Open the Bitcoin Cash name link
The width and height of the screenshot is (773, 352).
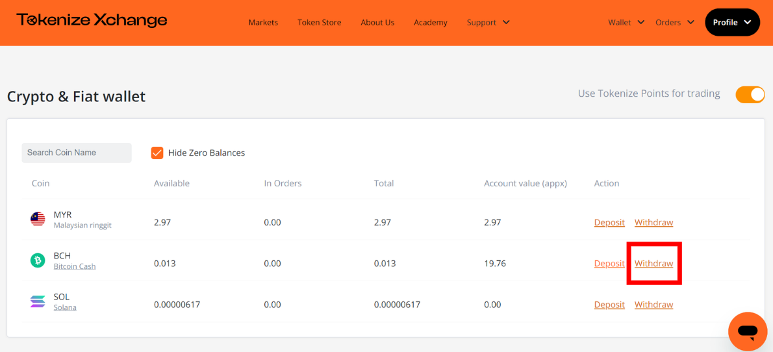click(x=75, y=266)
